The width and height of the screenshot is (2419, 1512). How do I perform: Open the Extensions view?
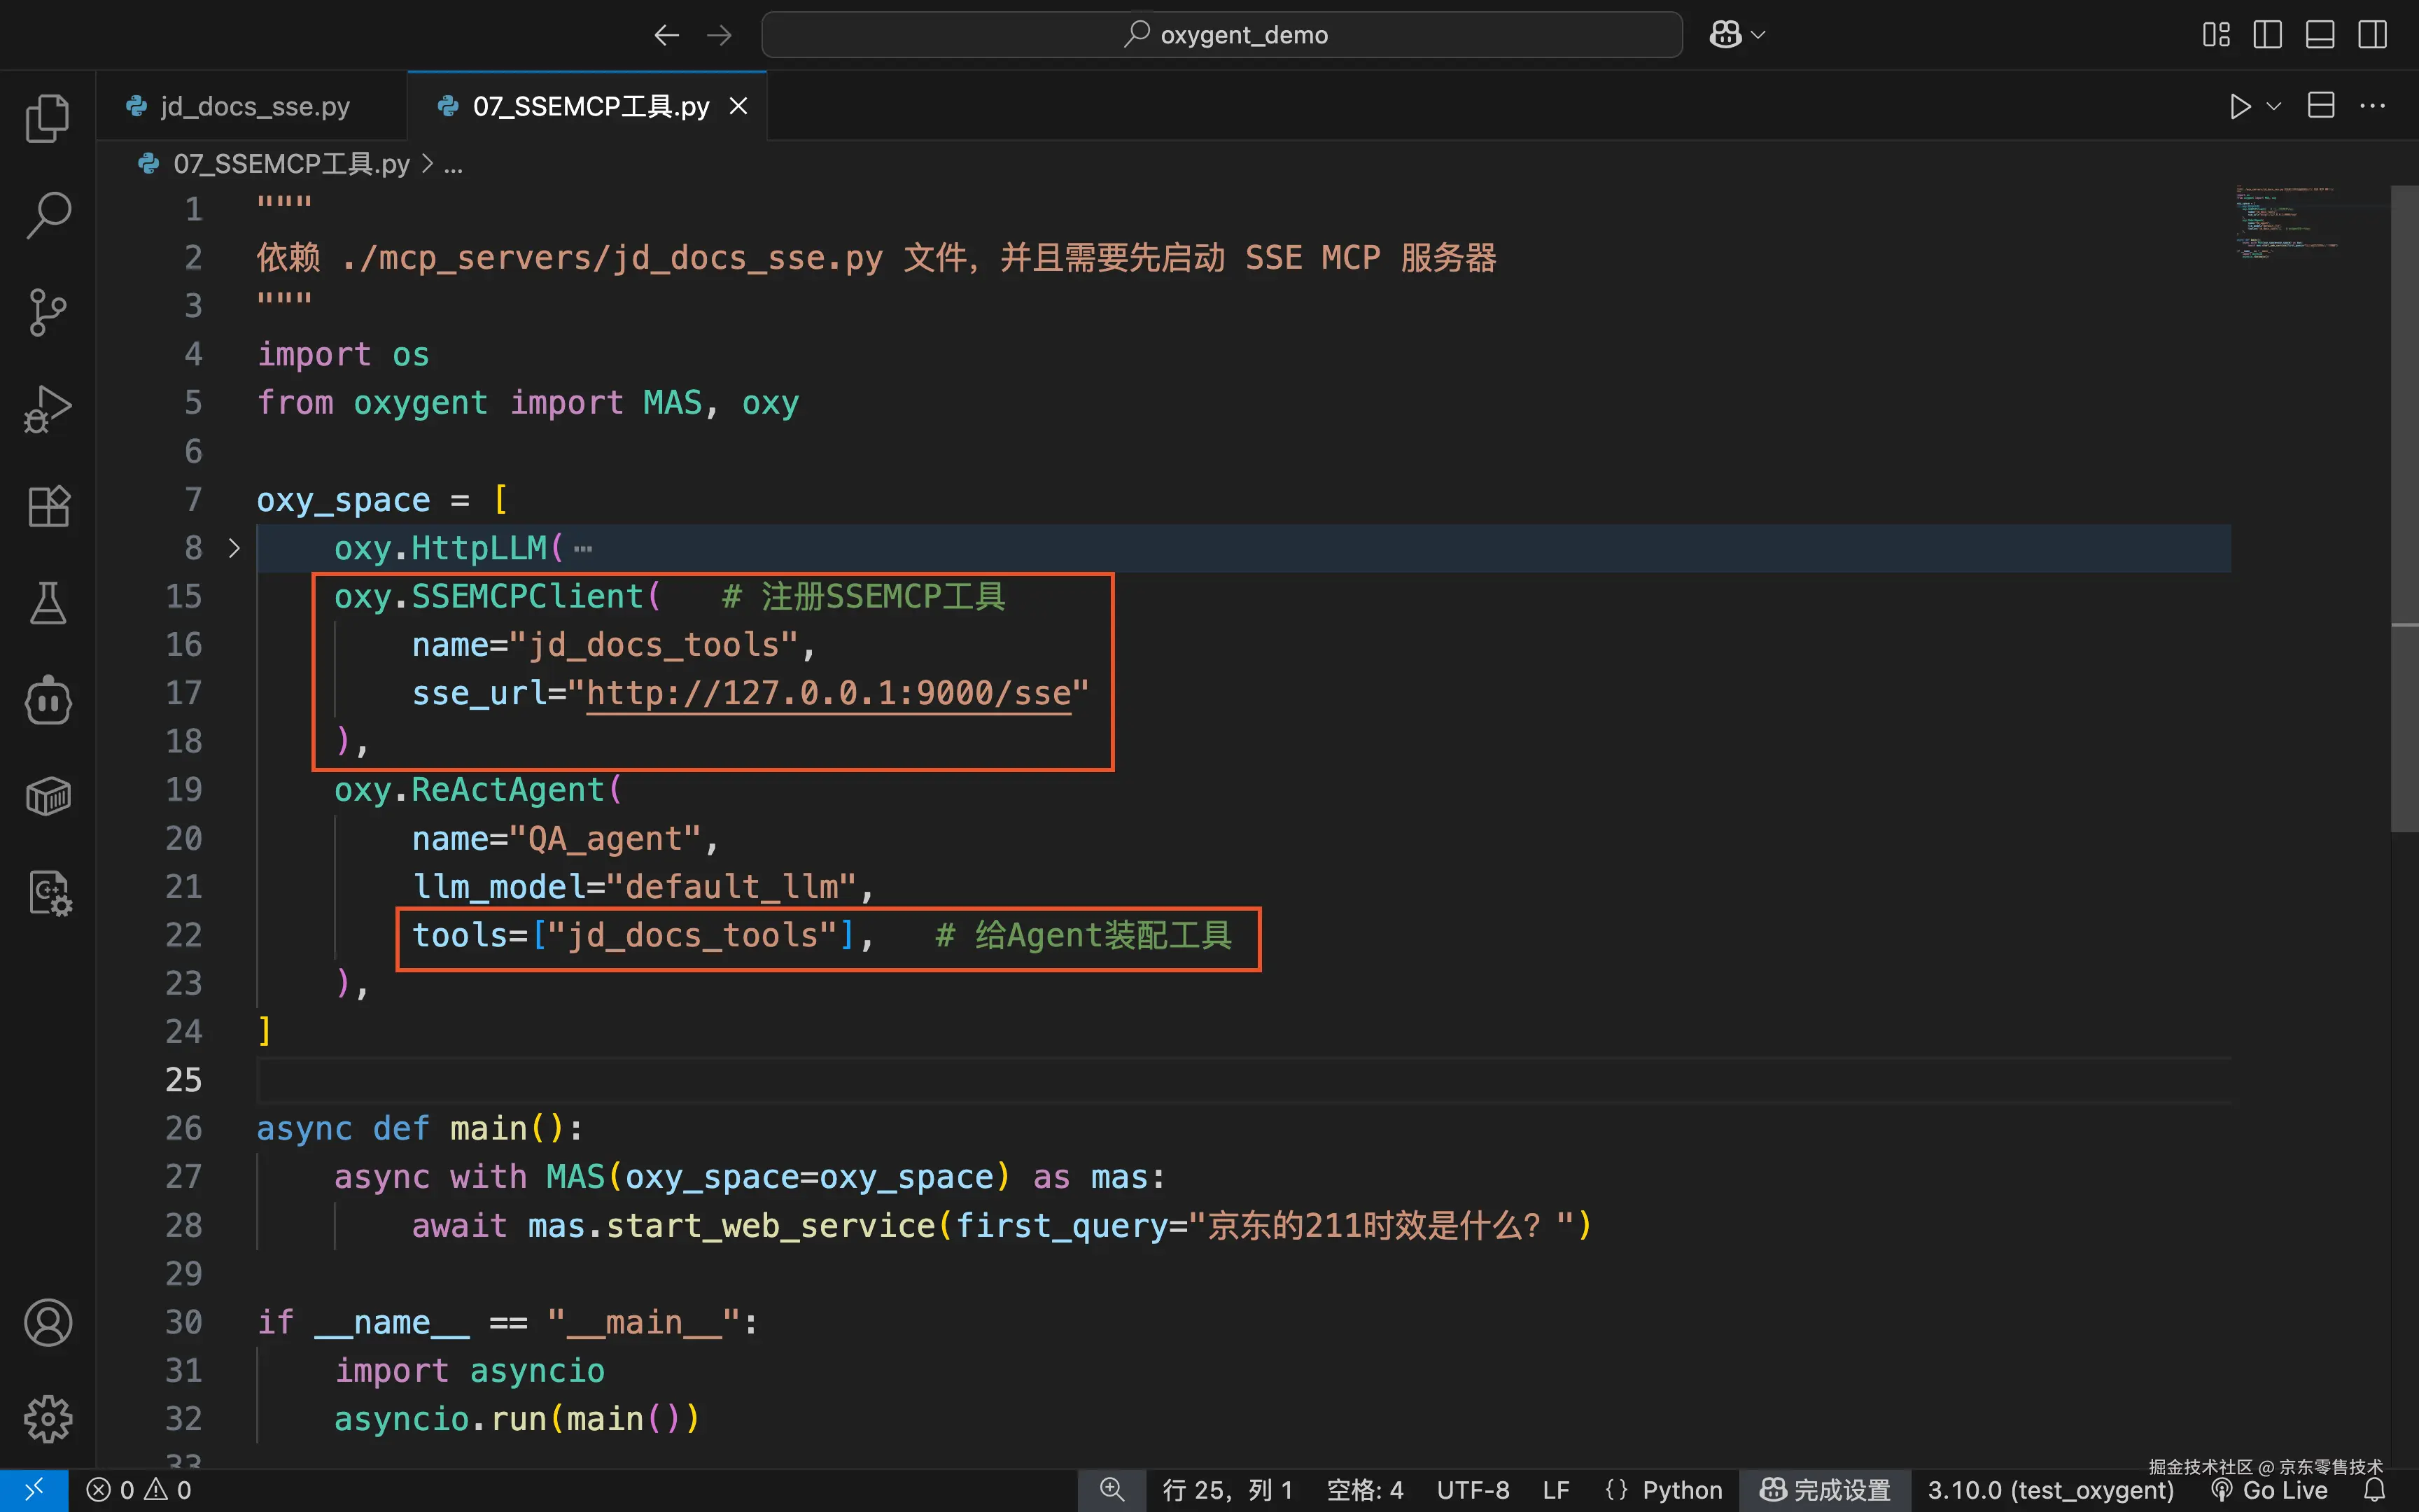pyautogui.click(x=47, y=506)
